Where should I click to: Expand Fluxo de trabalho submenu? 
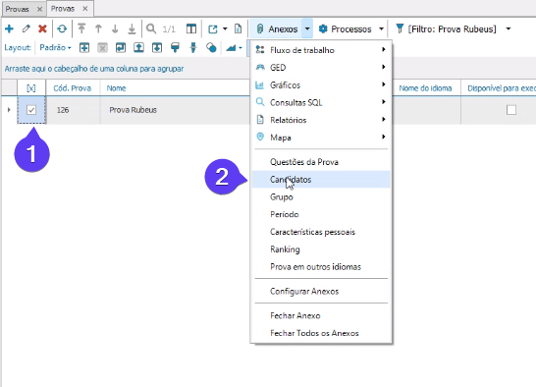point(321,50)
